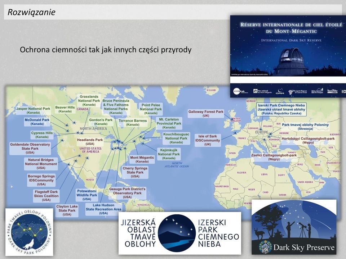
Task: Click the Mt. Carleton Provincial Park label
Action: [169, 123]
